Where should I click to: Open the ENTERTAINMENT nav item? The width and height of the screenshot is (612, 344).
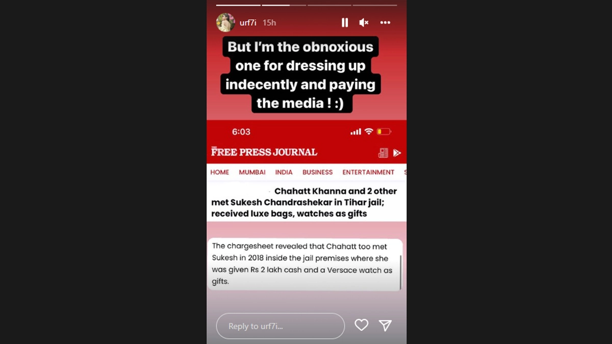(x=368, y=172)
